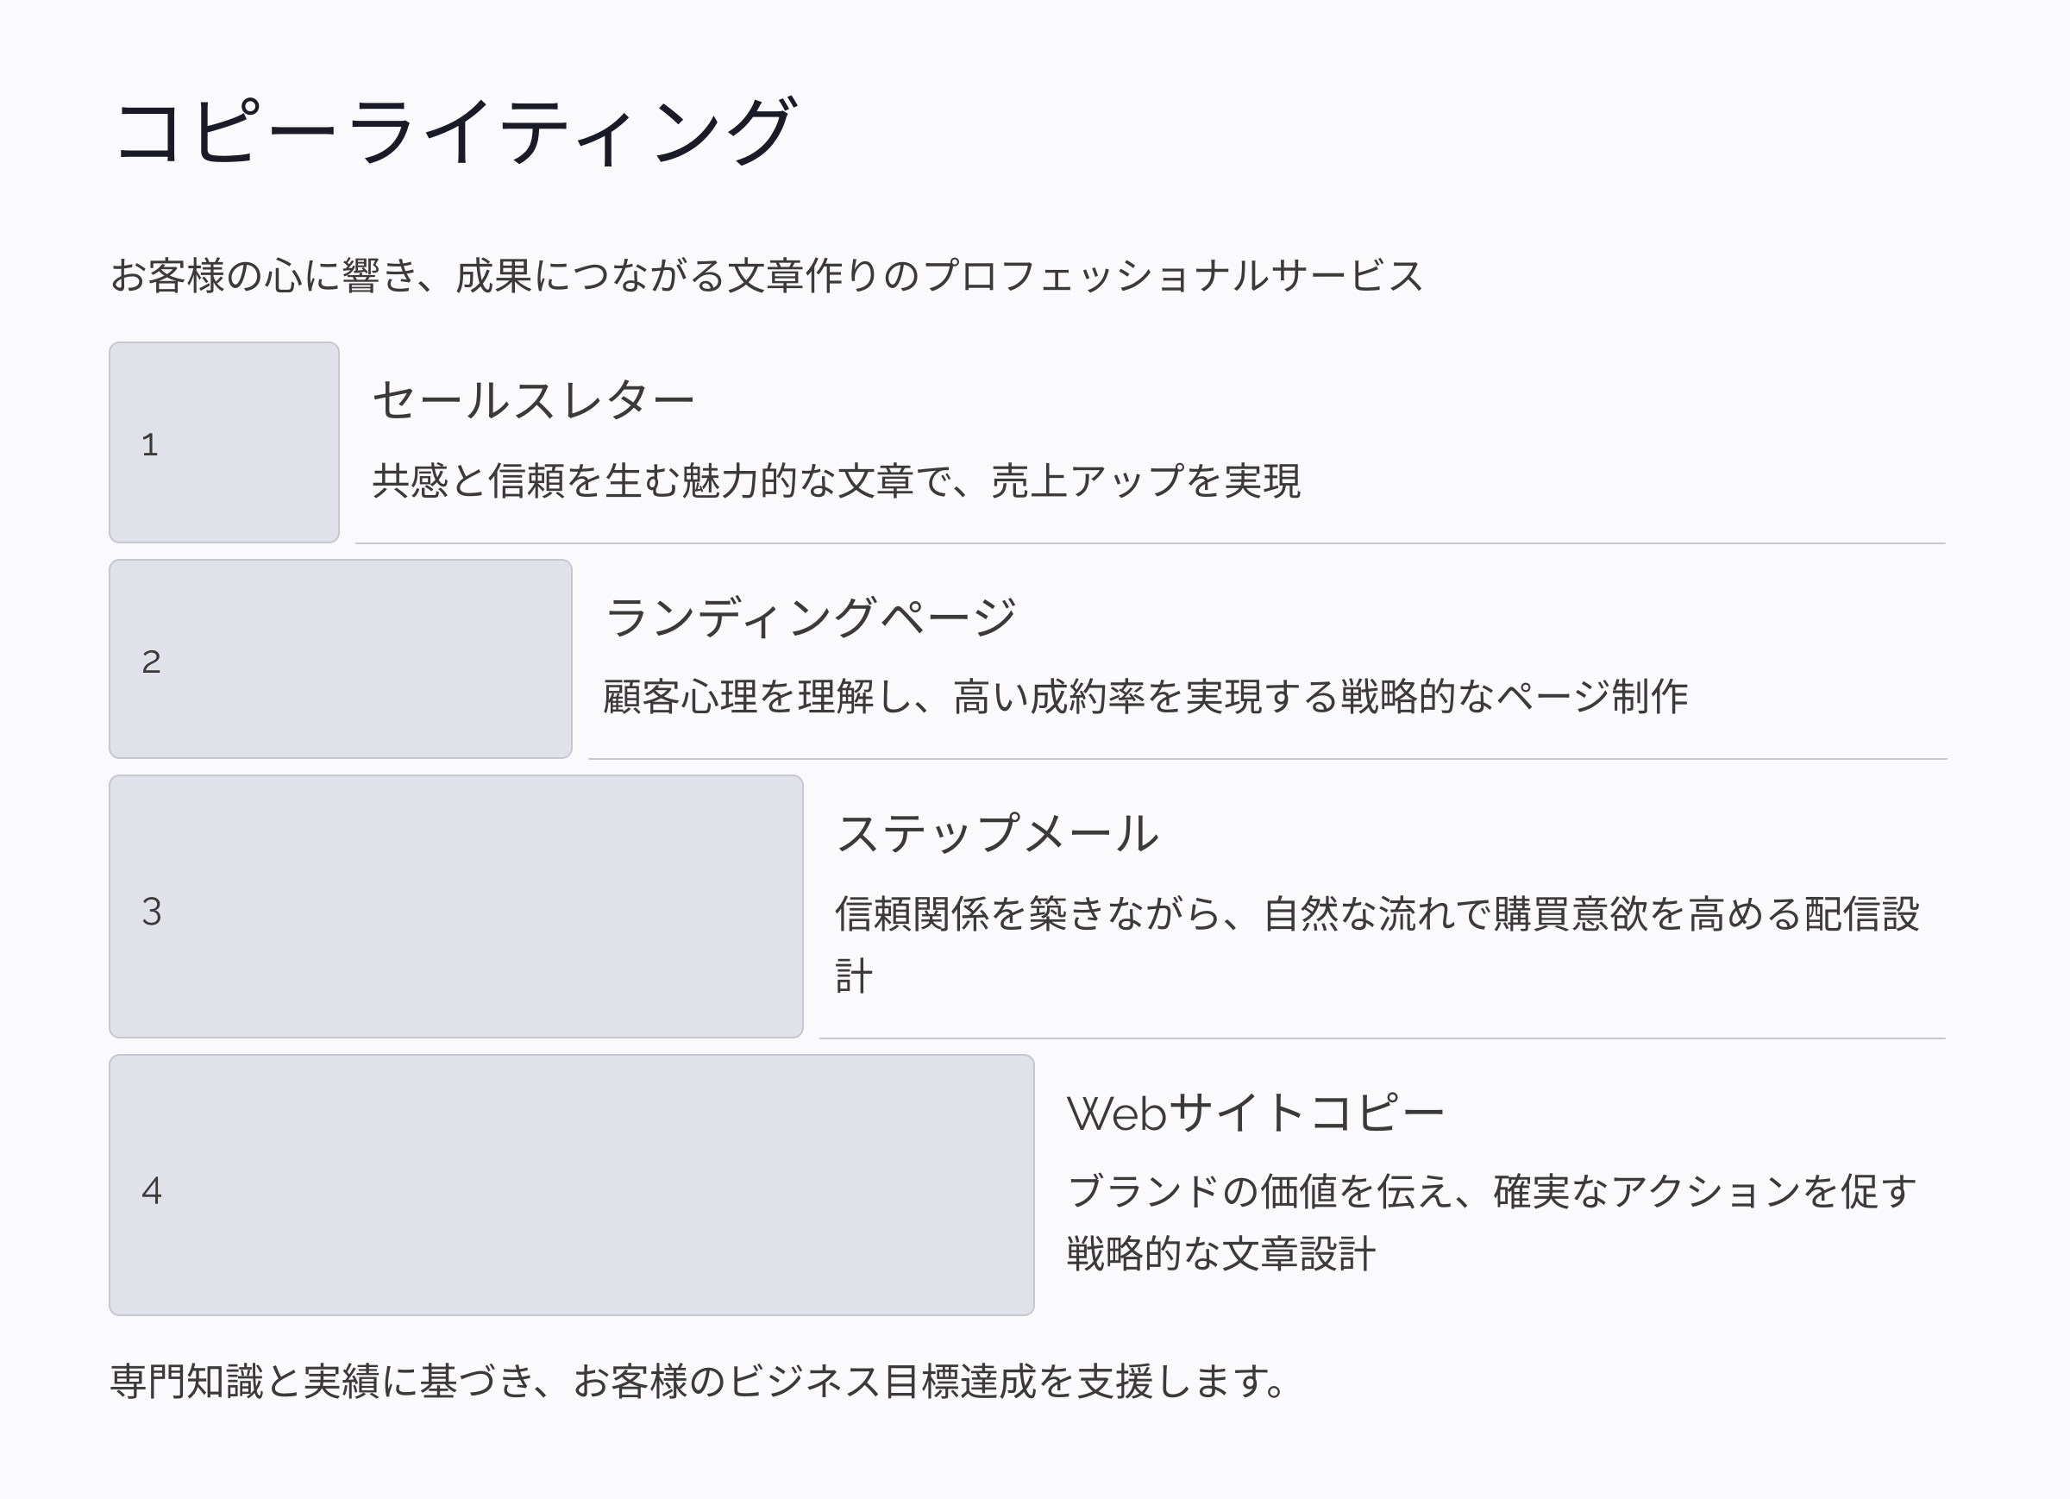Click the ステップメール heading
This screenshot has width=2070, height=1499.
[997, 834]
